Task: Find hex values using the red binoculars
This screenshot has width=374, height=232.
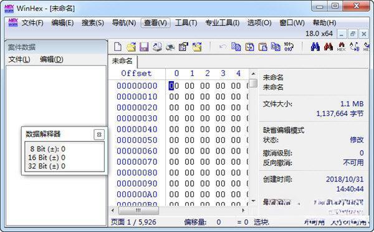Action: (328, 47)
